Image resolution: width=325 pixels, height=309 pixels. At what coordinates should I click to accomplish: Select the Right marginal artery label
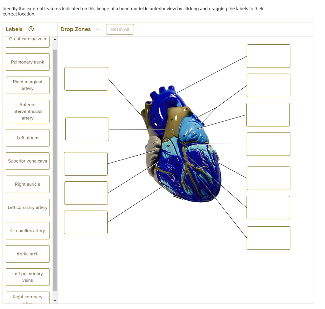(27, 85)
